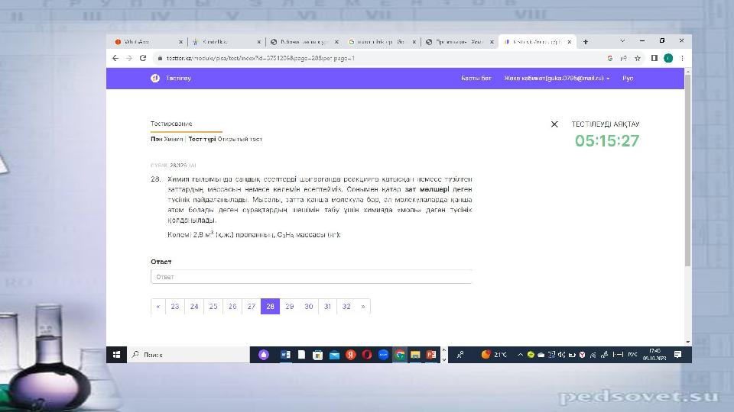Viewport: 734px width, 412px height.
Task: Go to question 31
Action: tap(328, 307)
